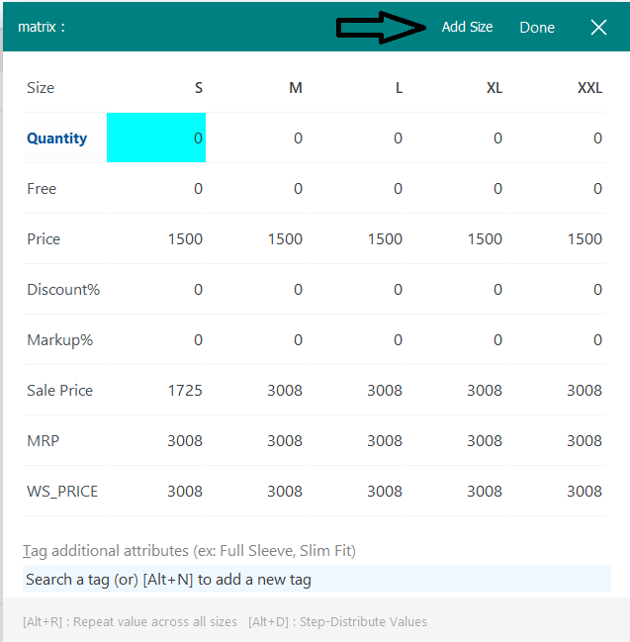Click the MRP cell for size XL

(x=456, y=440)
